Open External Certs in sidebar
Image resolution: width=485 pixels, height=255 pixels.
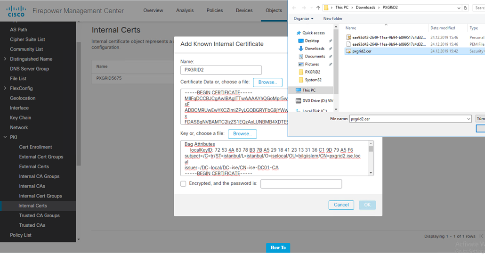pyautogui.click(x=34, y=166)
